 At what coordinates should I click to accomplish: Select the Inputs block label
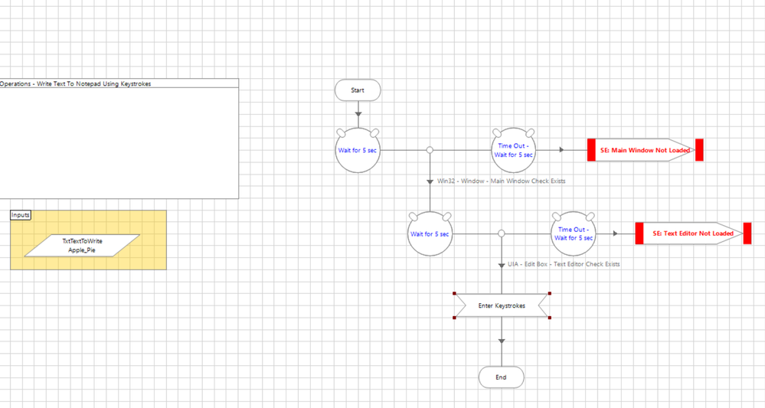21,215
